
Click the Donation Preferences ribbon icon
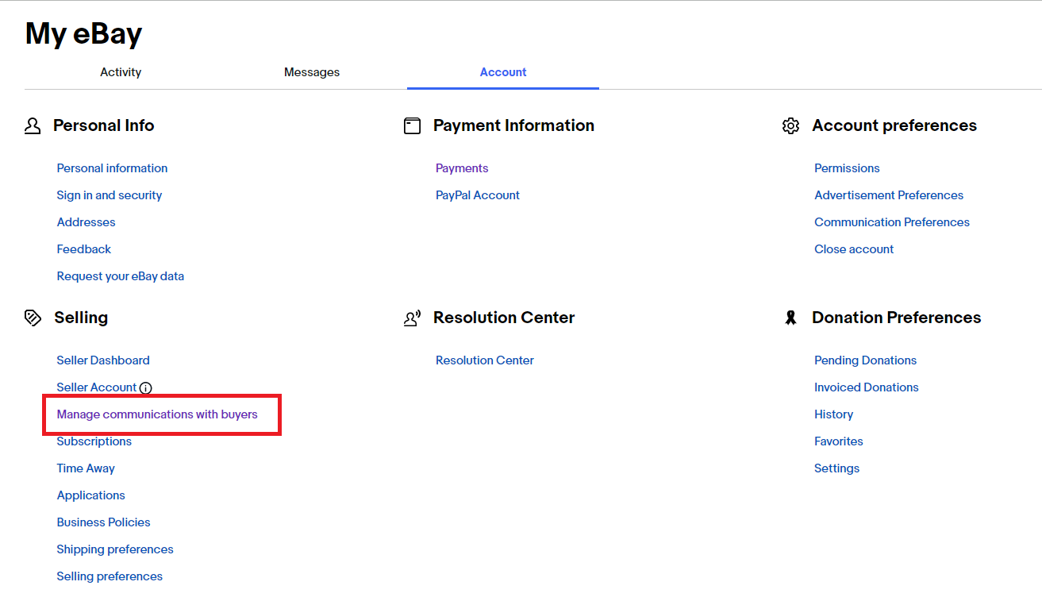click(790, 318)
